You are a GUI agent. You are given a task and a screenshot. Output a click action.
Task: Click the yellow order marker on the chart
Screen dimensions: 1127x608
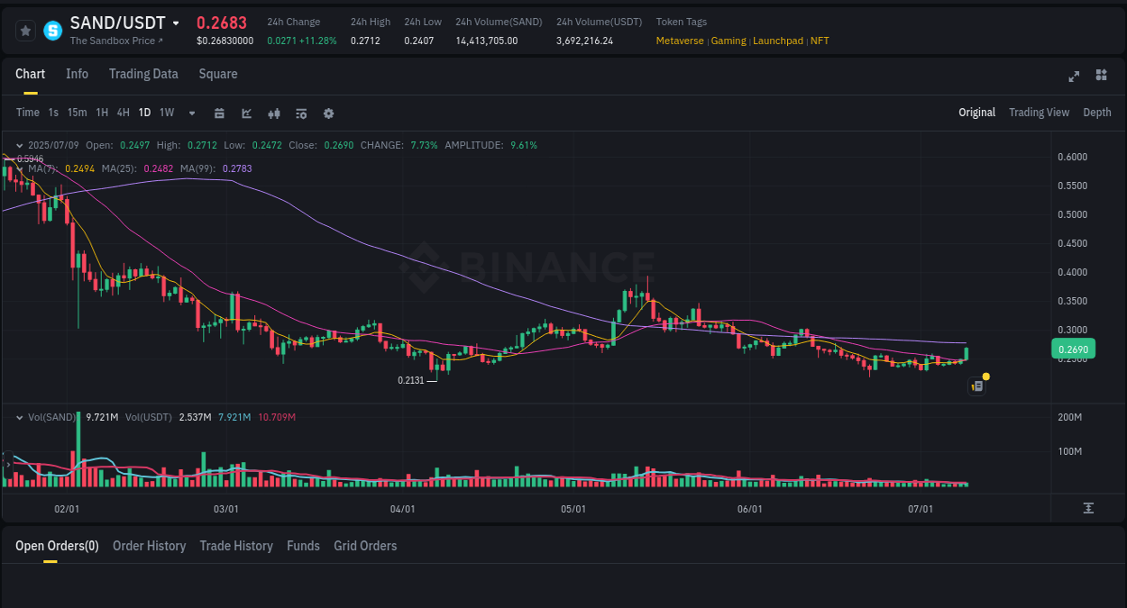click(x=986, y=376)
